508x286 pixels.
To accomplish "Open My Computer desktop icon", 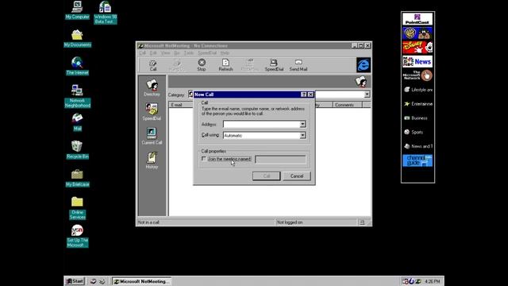I will 77,10.
